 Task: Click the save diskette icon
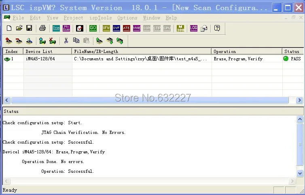(x=29, y=28)
